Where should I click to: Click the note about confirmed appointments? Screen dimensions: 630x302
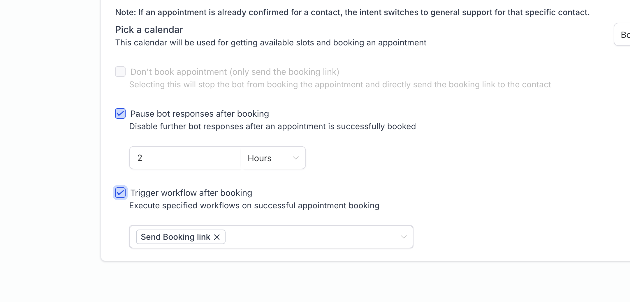[x=352, y=12]
